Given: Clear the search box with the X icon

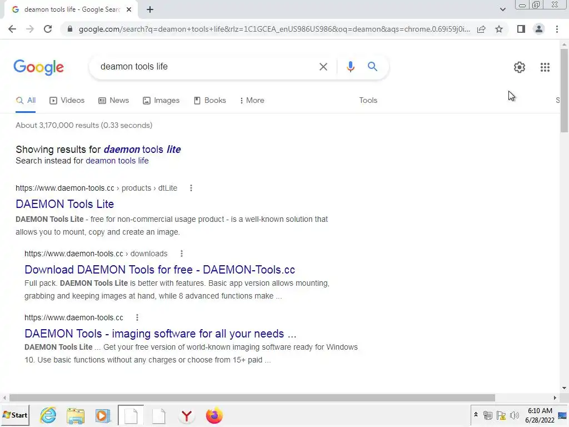Looking at the screenshot, I should [323, 67].
